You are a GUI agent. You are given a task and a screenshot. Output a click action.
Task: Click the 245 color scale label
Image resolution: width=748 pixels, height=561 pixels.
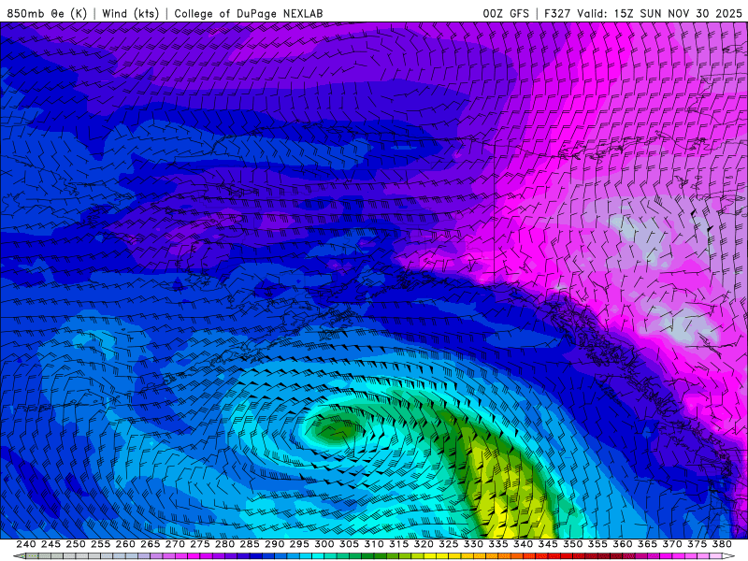50,544
